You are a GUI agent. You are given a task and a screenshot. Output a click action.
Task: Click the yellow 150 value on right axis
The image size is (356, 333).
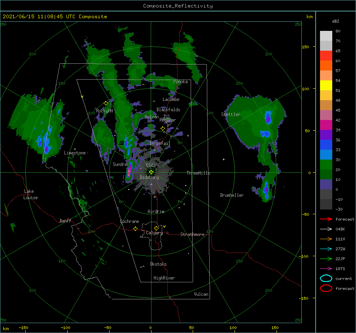coord(305,47)
